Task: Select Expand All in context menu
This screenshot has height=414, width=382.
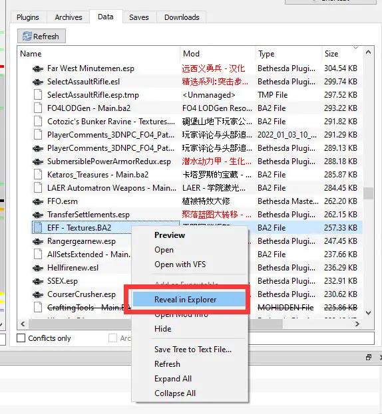Action: [x=190, y=379]
